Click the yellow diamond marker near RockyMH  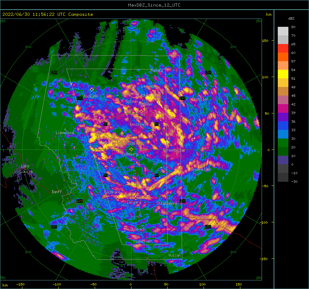(x=92, y=90)
